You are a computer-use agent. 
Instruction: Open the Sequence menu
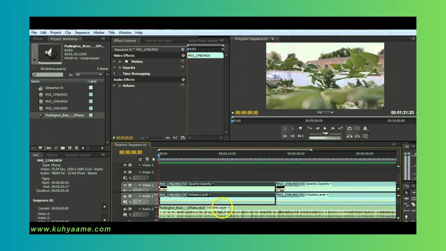(x=82, y=32)
